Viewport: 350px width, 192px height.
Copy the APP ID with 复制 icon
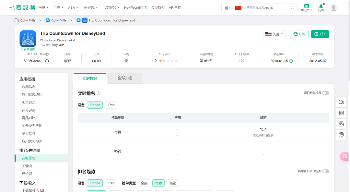44,54
